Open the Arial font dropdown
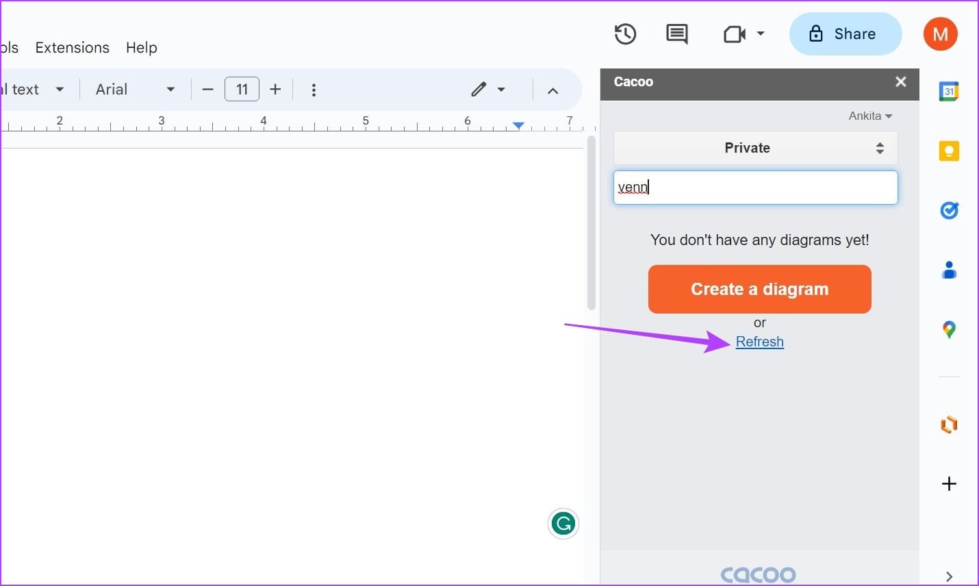Image resolution: width=979 pixels, height=586 pixels. click(135, 90)
